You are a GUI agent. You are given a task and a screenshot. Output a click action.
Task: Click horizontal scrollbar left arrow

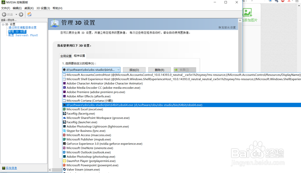coord(50,170)
